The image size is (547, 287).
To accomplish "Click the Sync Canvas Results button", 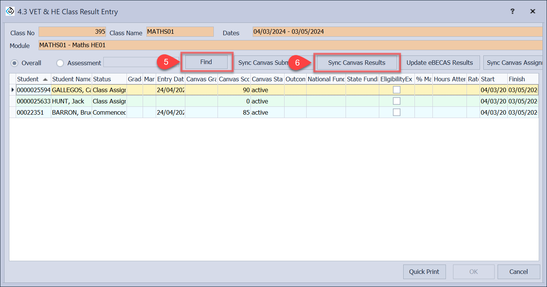I will [x=356, y=63].
